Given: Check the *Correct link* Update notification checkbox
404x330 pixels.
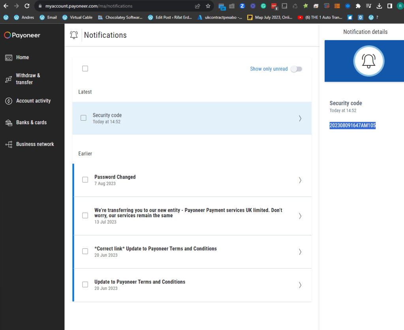Looking at the screenshot, I should (85, 251).
